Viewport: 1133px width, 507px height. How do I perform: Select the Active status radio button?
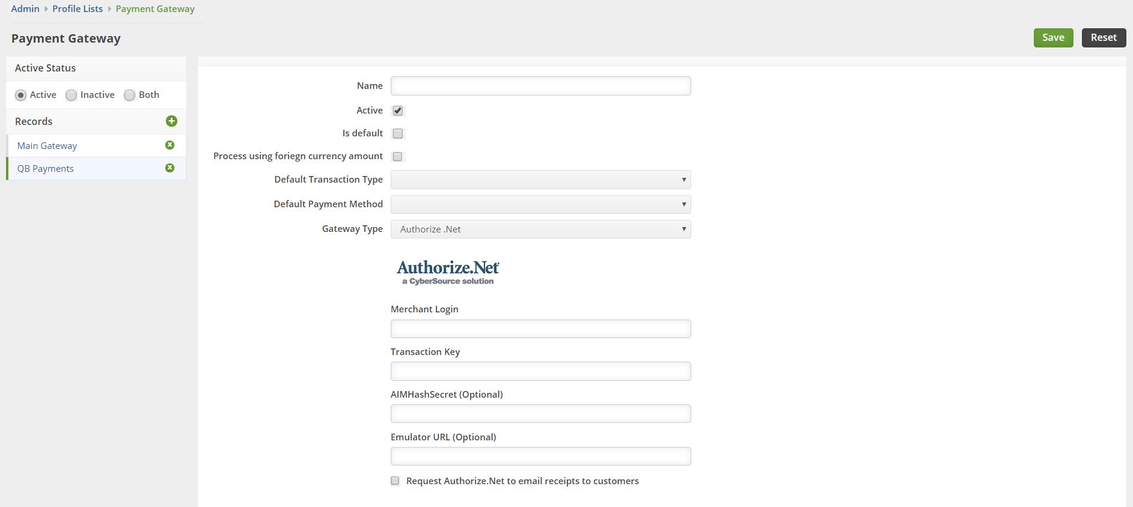click(21, 95)
